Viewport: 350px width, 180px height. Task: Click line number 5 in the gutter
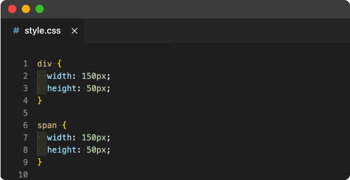(25, 113)
